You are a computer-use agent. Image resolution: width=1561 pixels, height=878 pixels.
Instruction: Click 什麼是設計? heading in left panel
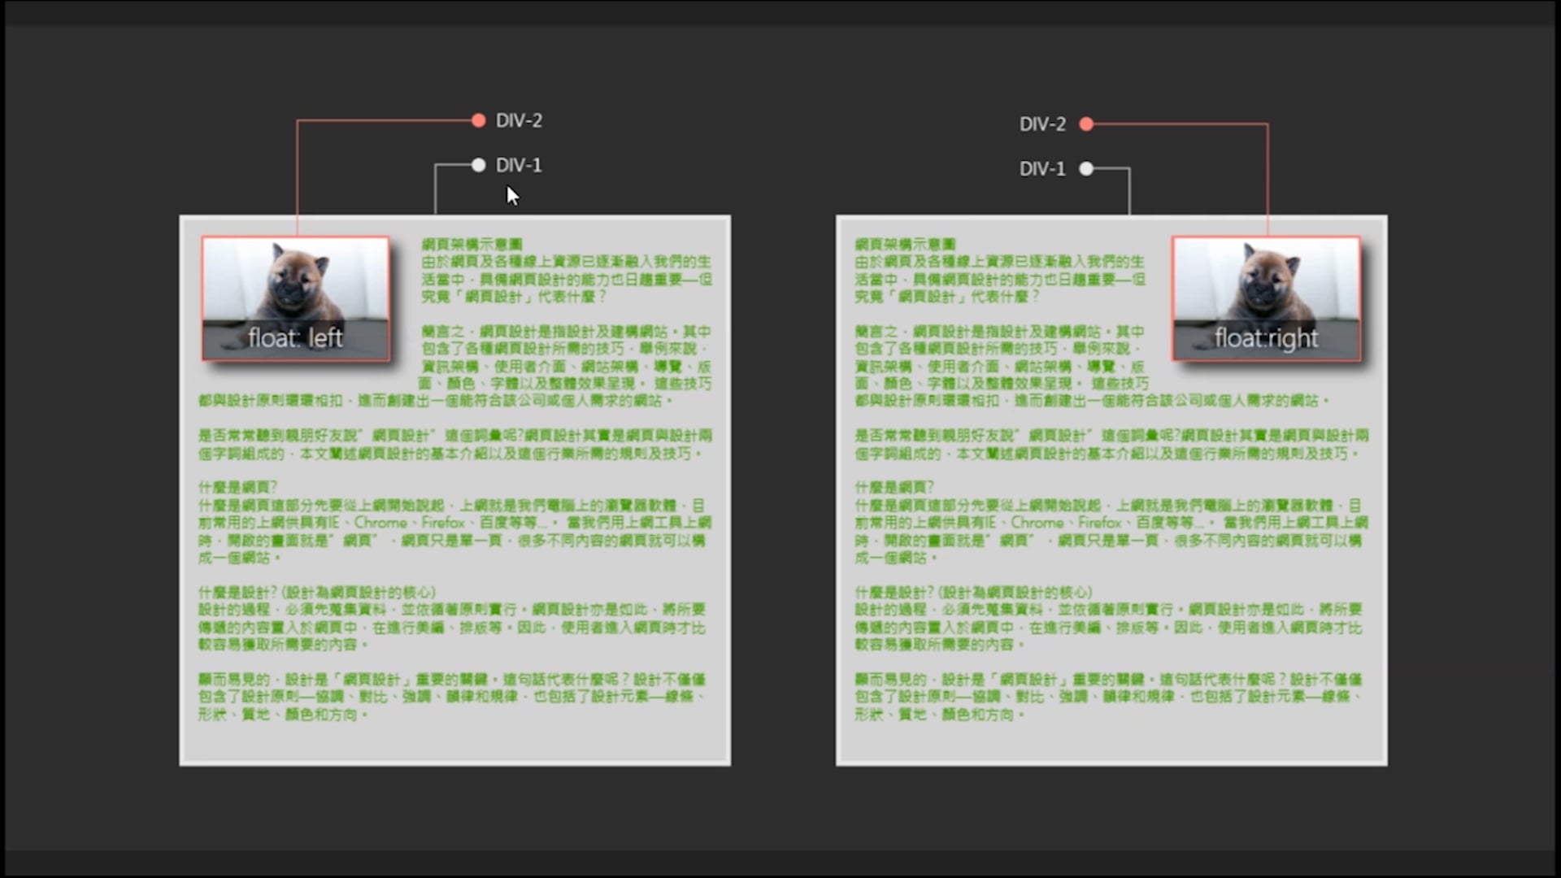237,593
